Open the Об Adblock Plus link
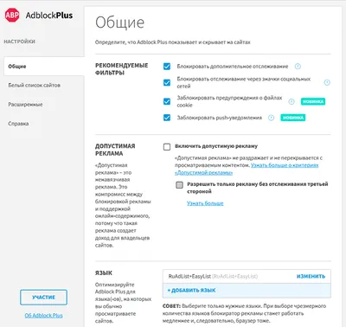The image size is (346, 327). click(43, 316)
